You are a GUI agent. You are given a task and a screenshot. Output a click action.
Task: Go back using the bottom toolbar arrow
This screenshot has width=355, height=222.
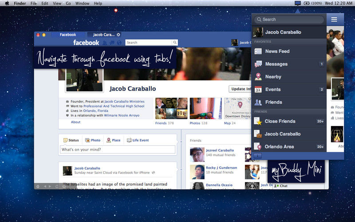45,186
